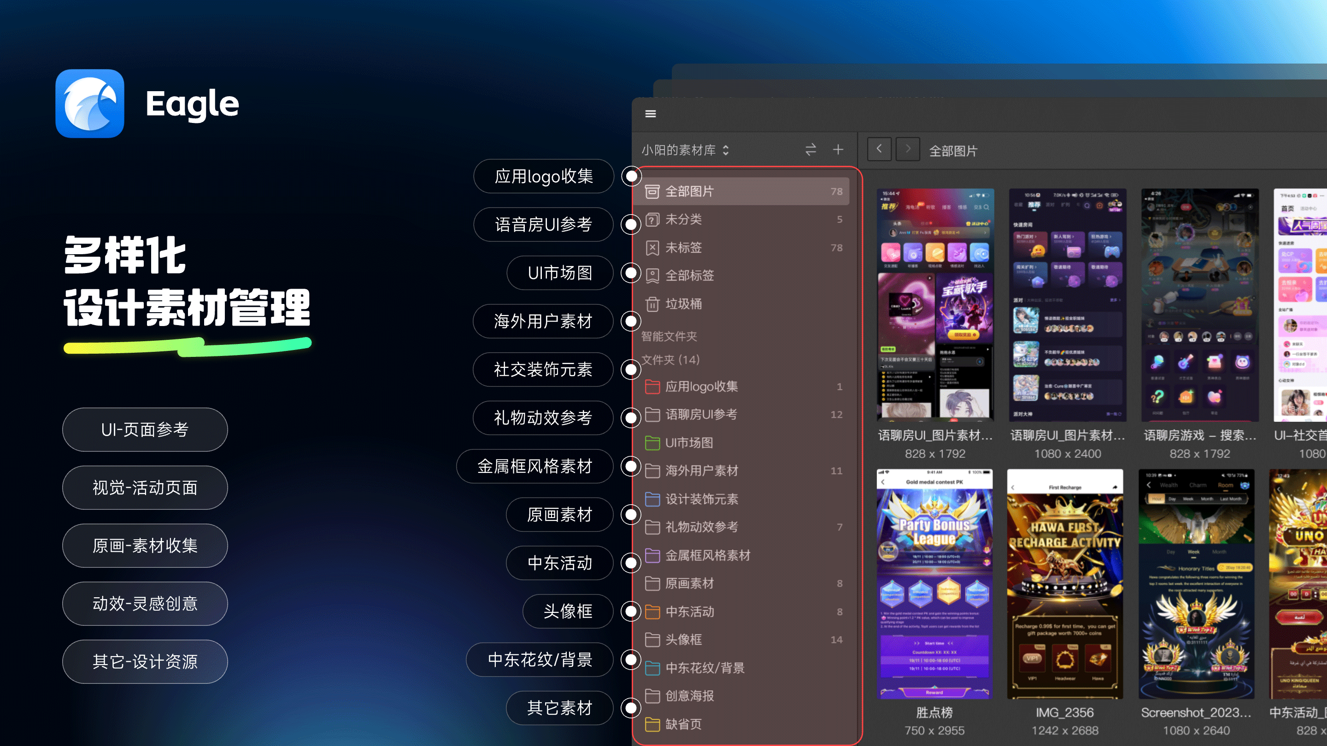
Task: Select the 828 x 1792 语聊房UI_图片素材 thumbnail
Action: (x=935, y=305)
